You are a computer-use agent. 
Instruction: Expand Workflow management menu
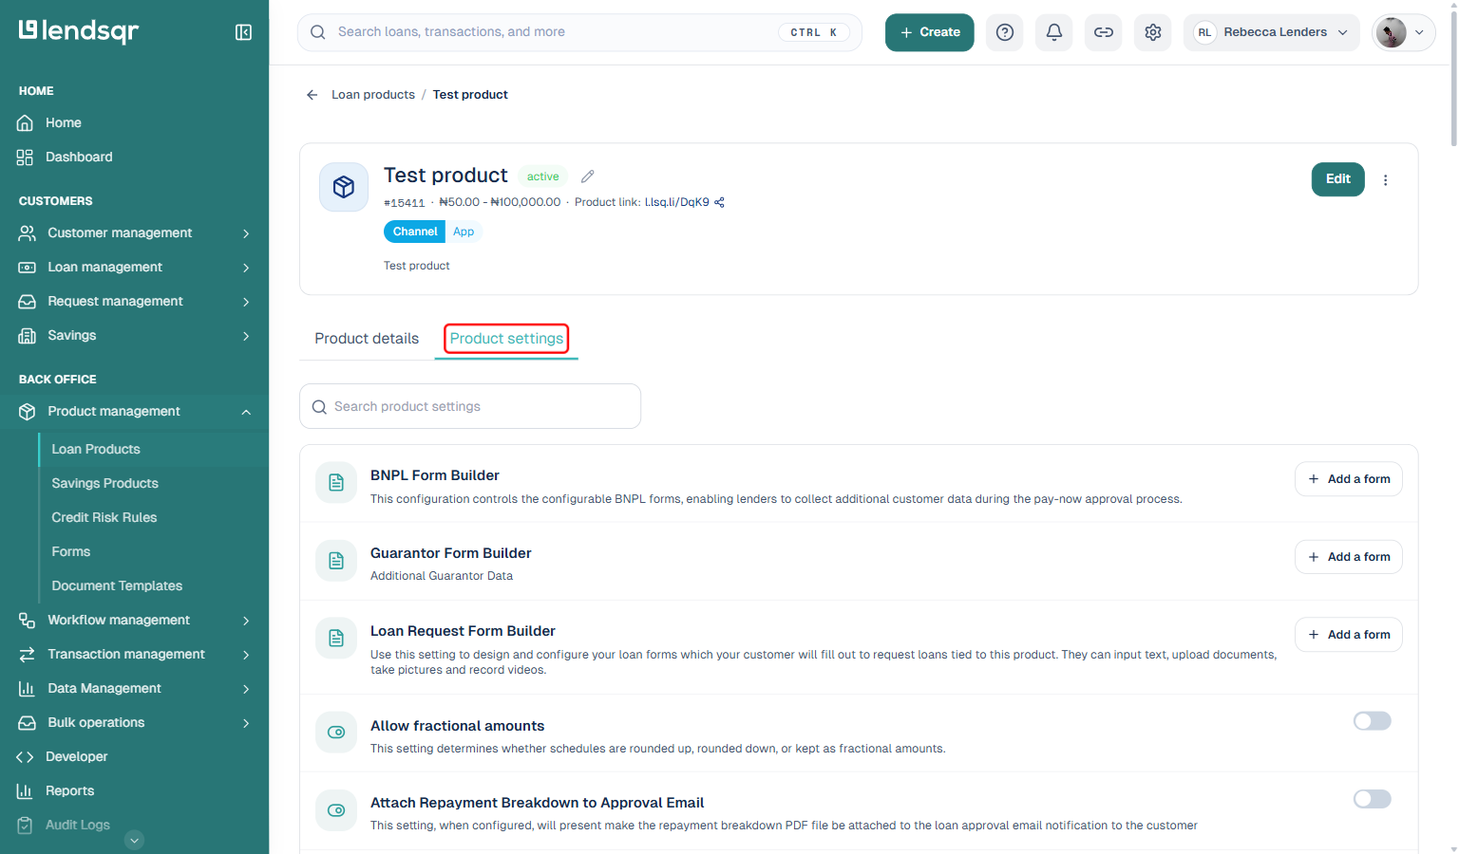click(134, 621)
